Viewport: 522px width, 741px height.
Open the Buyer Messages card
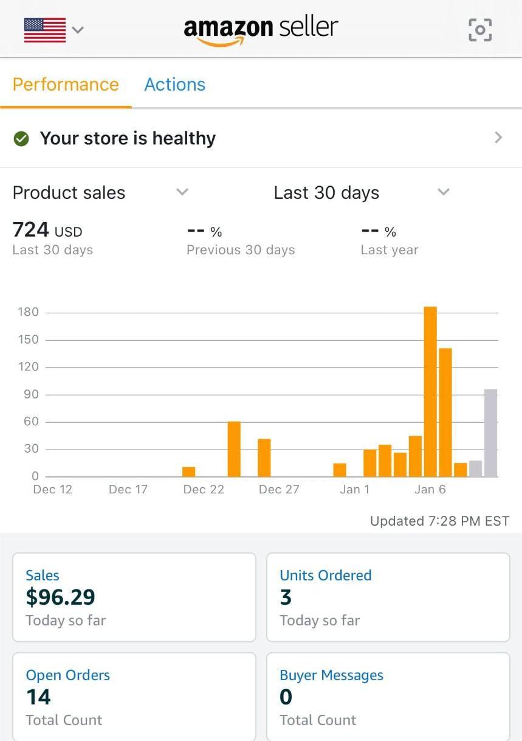pyautogui.click(x=388, y=697)
